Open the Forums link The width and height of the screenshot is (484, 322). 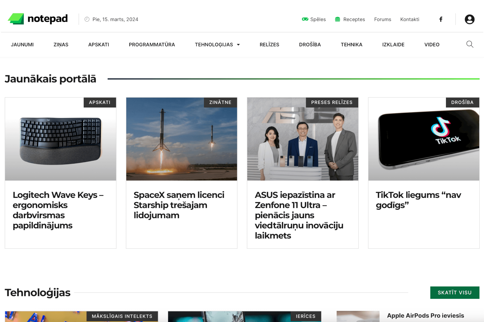click(382, 19)
